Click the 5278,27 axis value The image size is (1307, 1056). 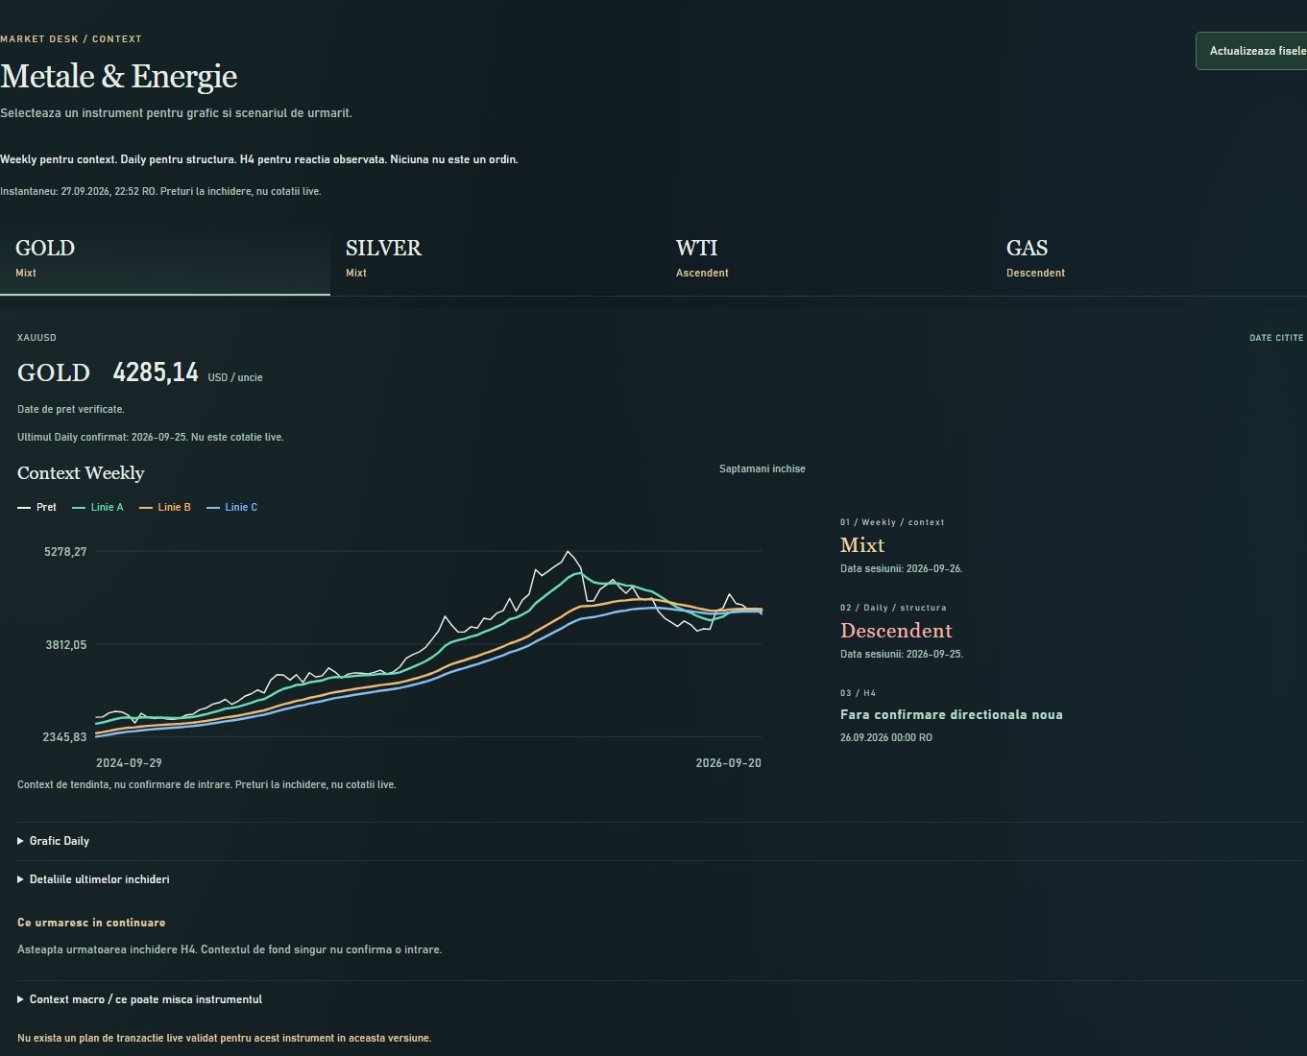click(65, 552)
